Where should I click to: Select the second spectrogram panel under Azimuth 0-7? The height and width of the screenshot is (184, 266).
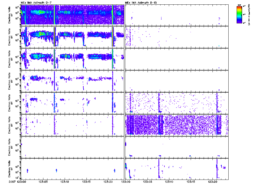pos(73,37)
